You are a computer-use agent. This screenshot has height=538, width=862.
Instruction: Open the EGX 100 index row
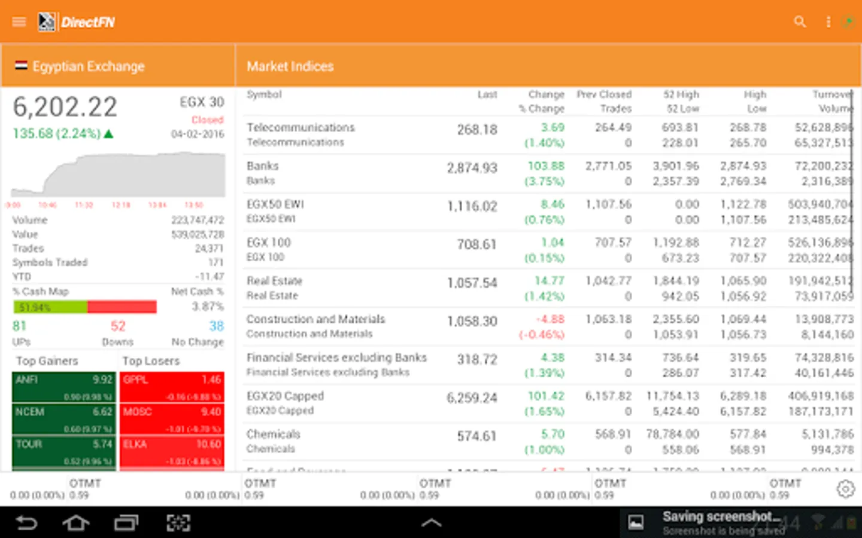(x=550, y=250)
